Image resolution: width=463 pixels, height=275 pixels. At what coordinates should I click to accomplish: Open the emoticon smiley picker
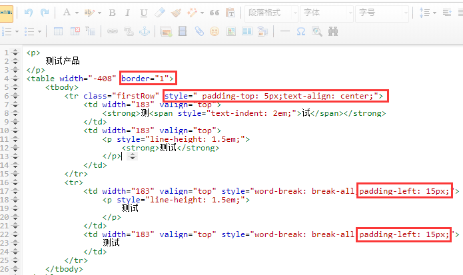(x=215, y=31)
